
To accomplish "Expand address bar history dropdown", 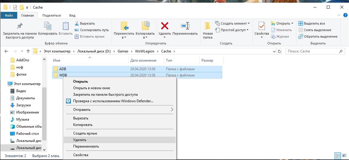I will [274, 51].
